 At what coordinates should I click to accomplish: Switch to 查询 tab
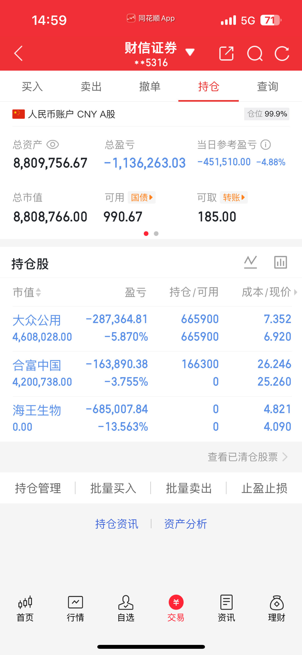pyautogui.click(x=268, y=86)
